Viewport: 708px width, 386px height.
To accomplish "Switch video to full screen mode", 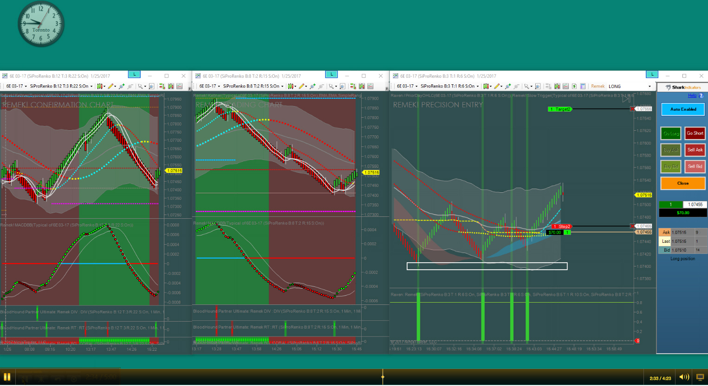I will tap(700, 377).
